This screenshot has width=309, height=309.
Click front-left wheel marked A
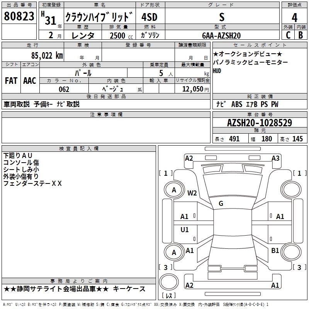(x=174, y=190)
